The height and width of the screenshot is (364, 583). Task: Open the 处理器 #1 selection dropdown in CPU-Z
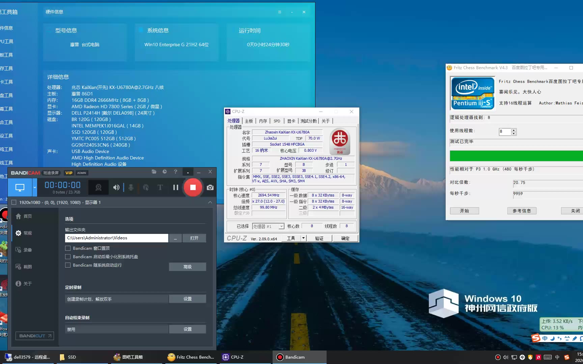(x=268, y=226)
